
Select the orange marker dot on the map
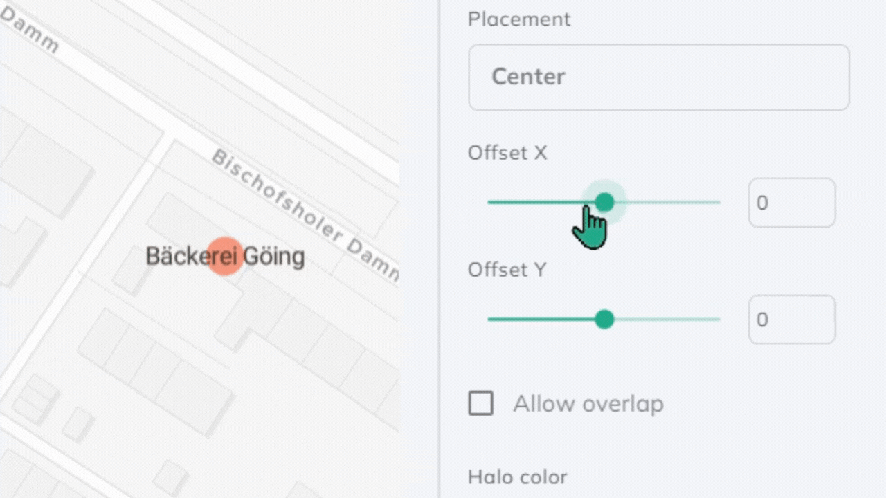226,256
